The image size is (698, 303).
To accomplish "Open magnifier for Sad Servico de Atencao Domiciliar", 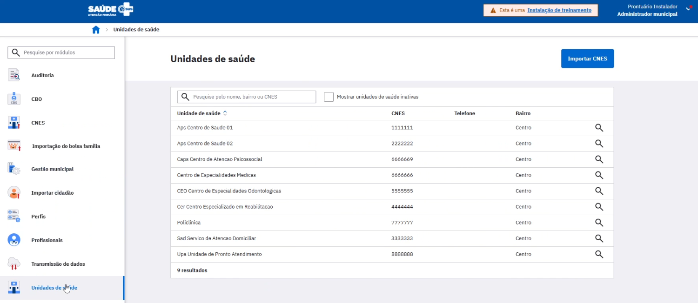I will [x=599, y=238].
